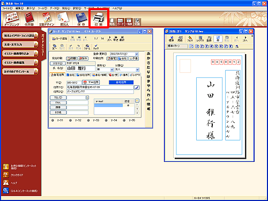268x201 pixels.
Task: Click the フリガナ button
Action: [x=58, y=63]
